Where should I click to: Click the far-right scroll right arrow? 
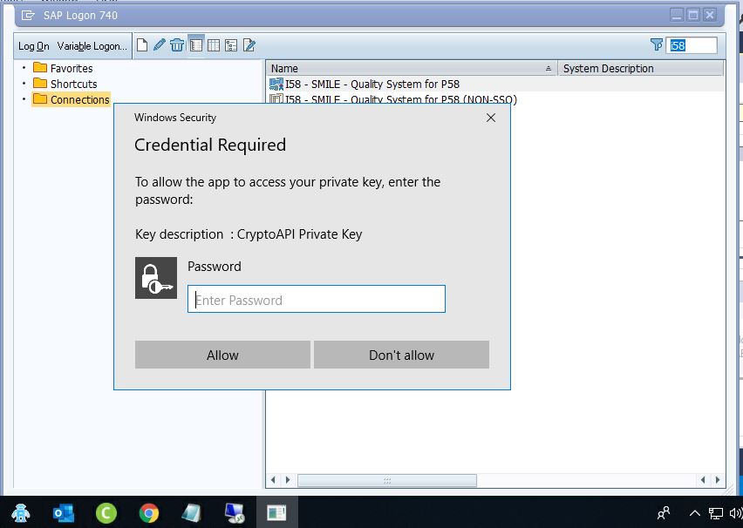(718, 480)
